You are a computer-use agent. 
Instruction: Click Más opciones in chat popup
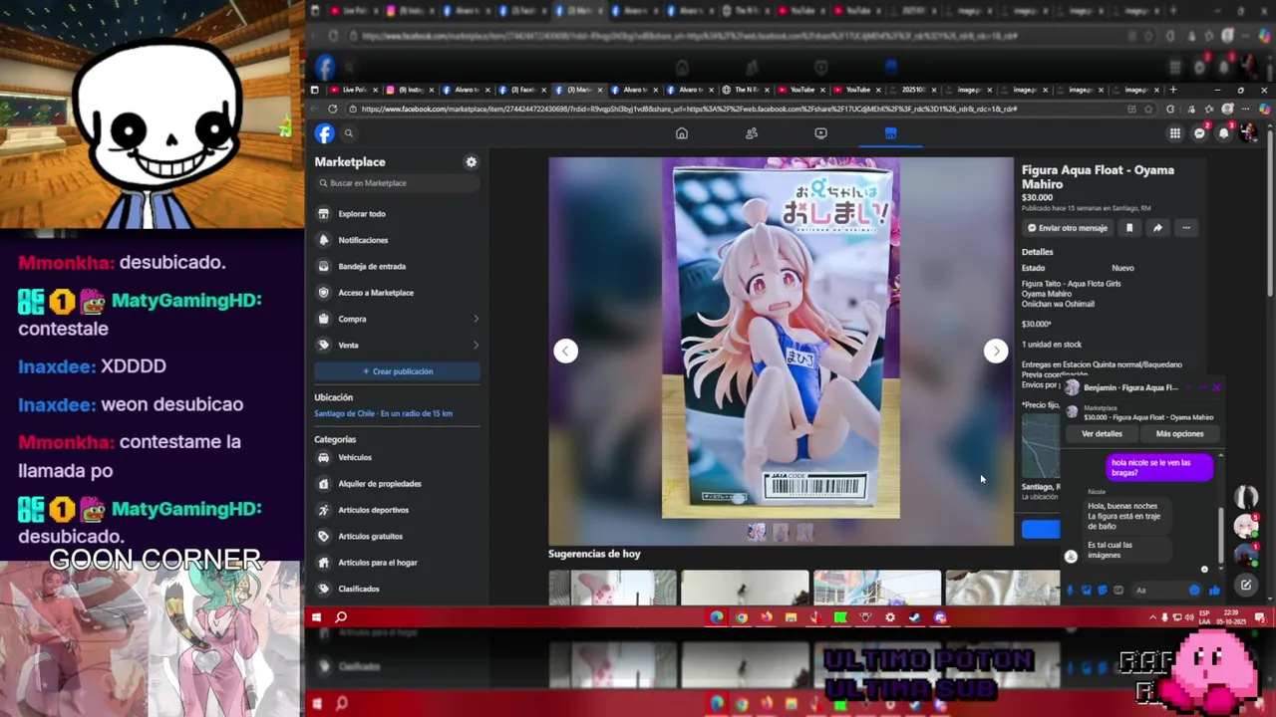[x=1179, y=434]
